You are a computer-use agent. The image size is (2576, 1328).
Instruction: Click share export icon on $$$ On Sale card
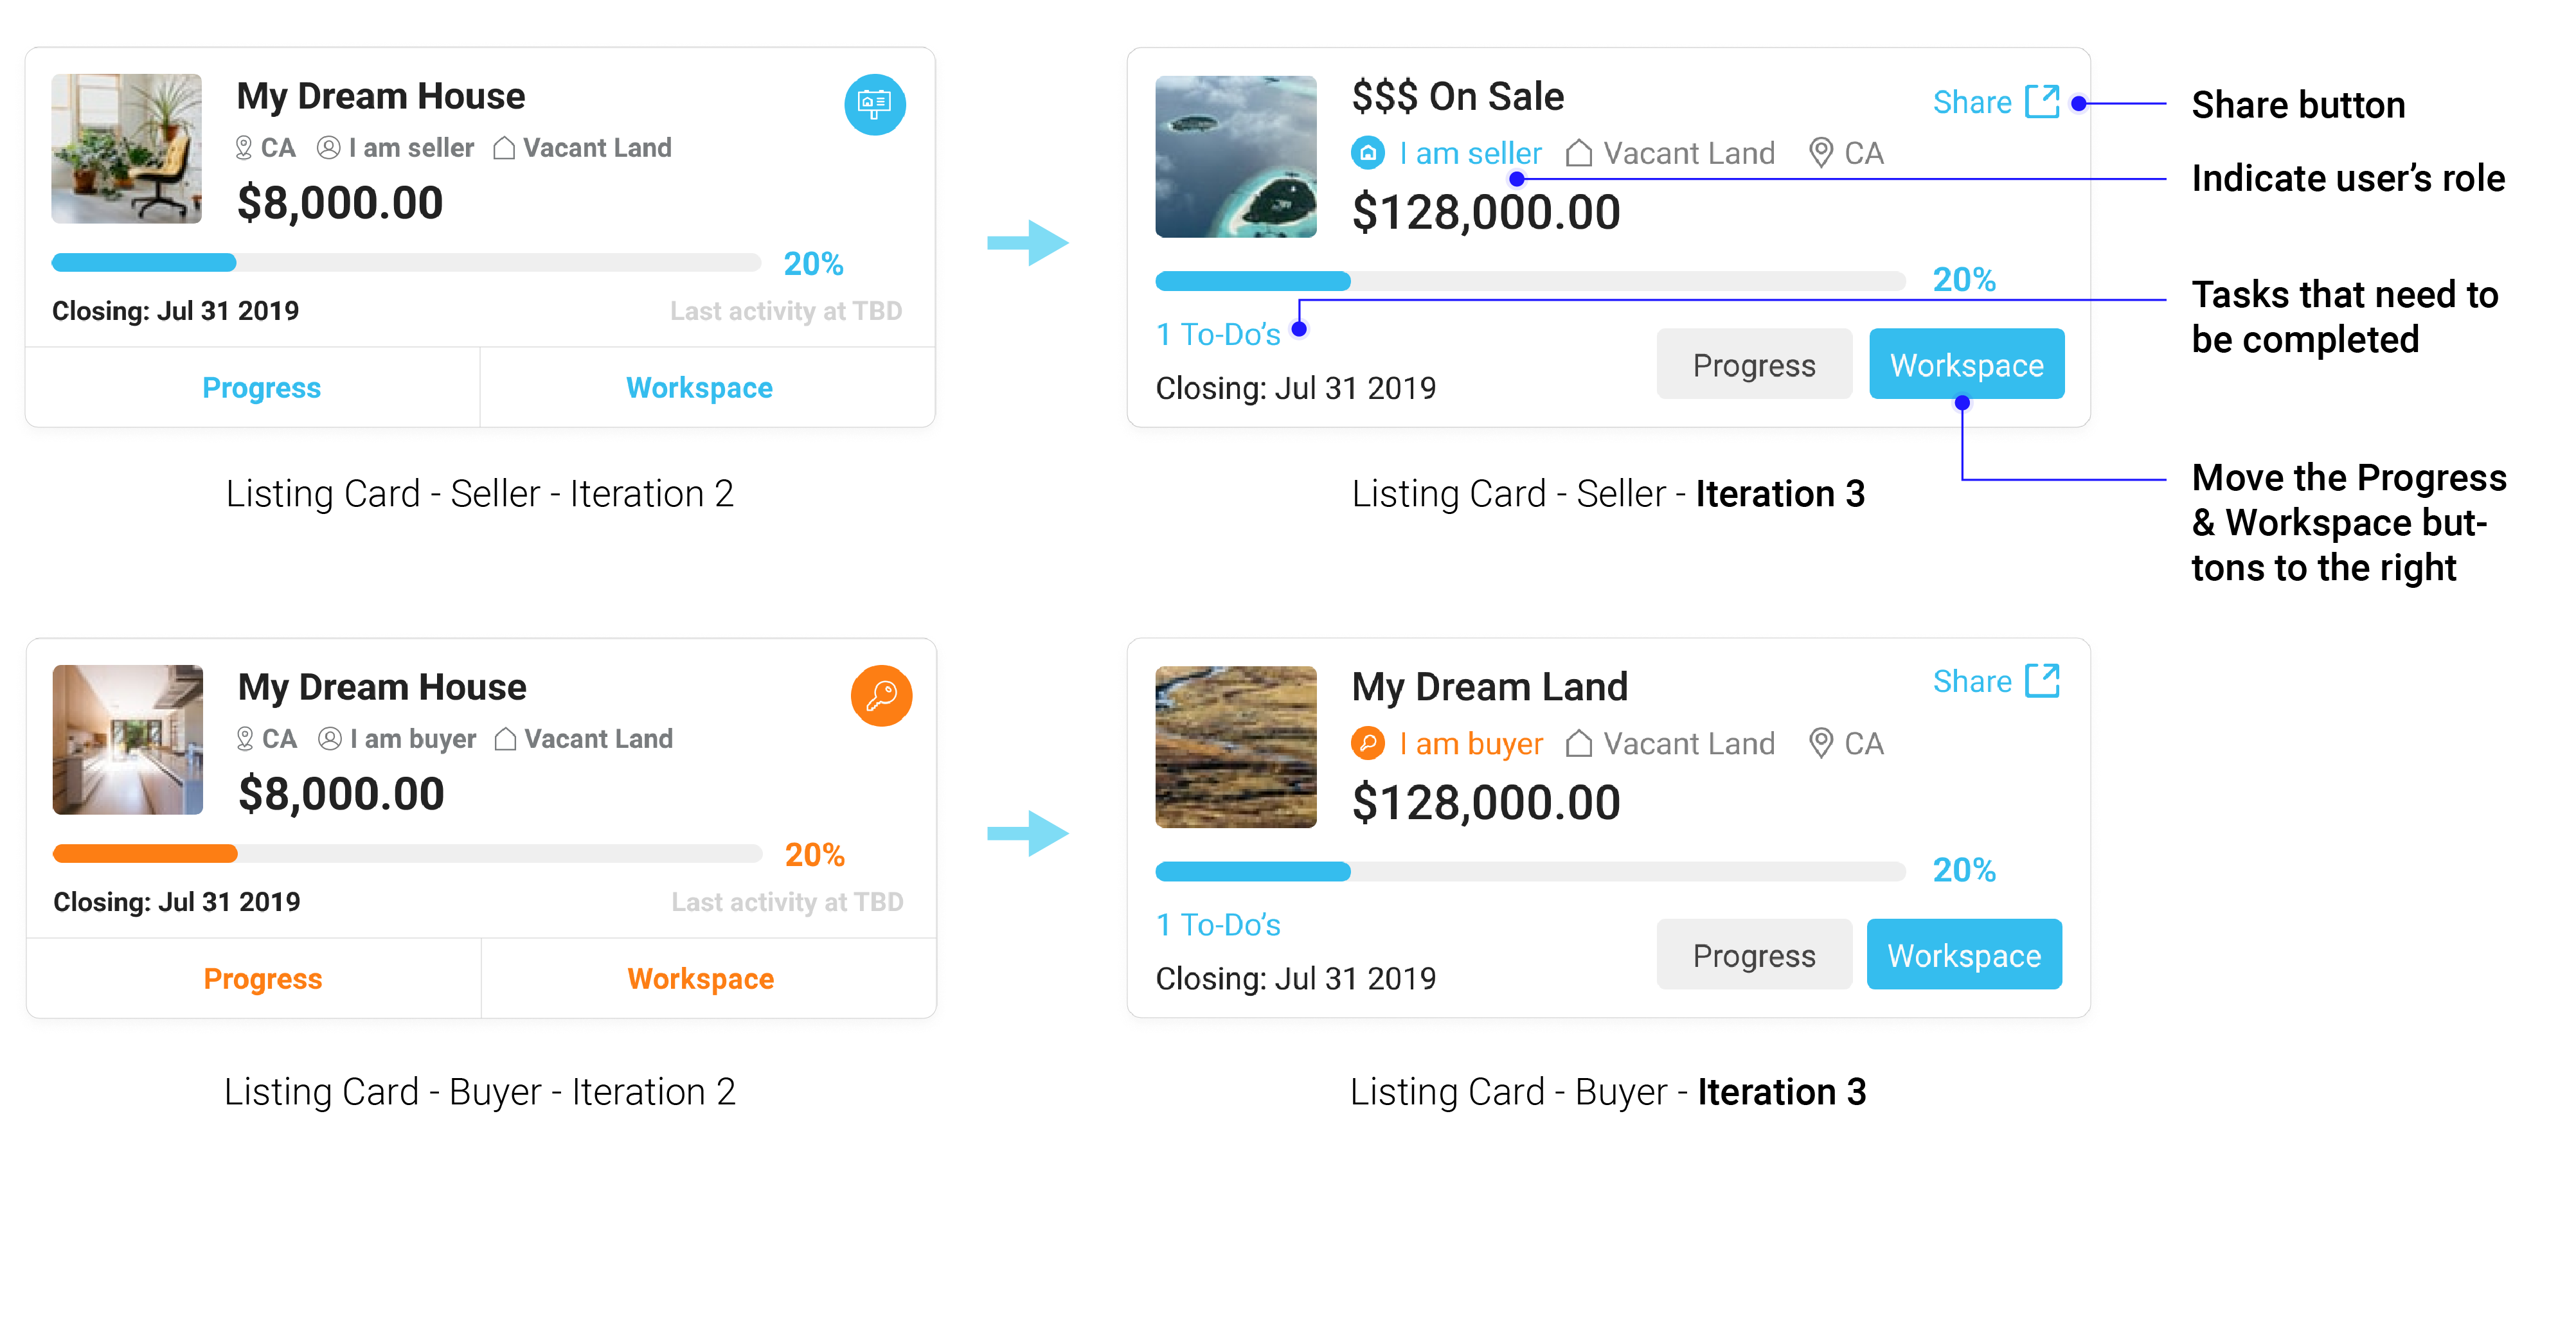click(x=2042, y=101)
